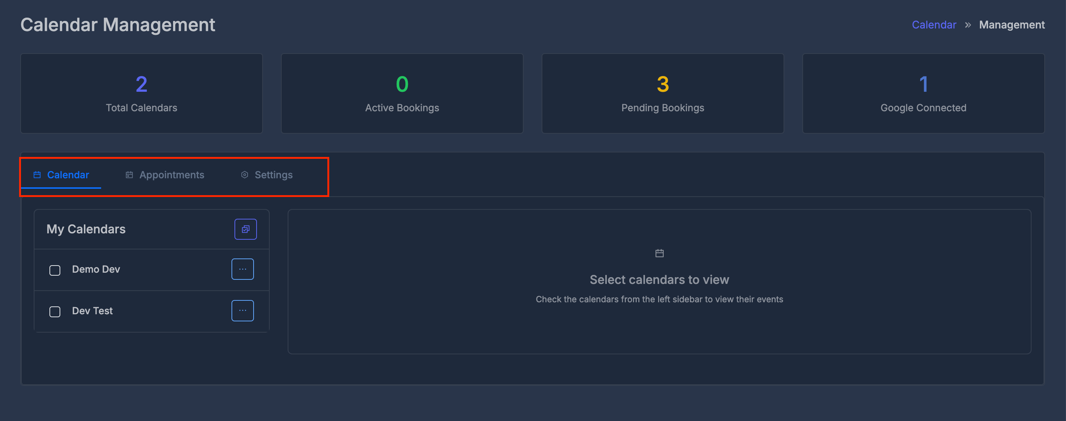Click the Google Connected stat card
Image resolution: width=1066 pixels, height=421 pixels.
coord(924,93)
